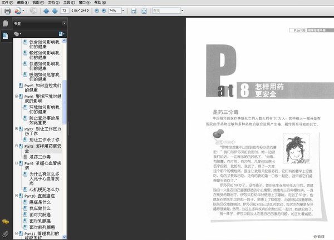The width and height of the screenshot is (334, 240).
Task: Show the Pages thumbnail panel icon
Action: pyautogui.click(x=6, y=23)
